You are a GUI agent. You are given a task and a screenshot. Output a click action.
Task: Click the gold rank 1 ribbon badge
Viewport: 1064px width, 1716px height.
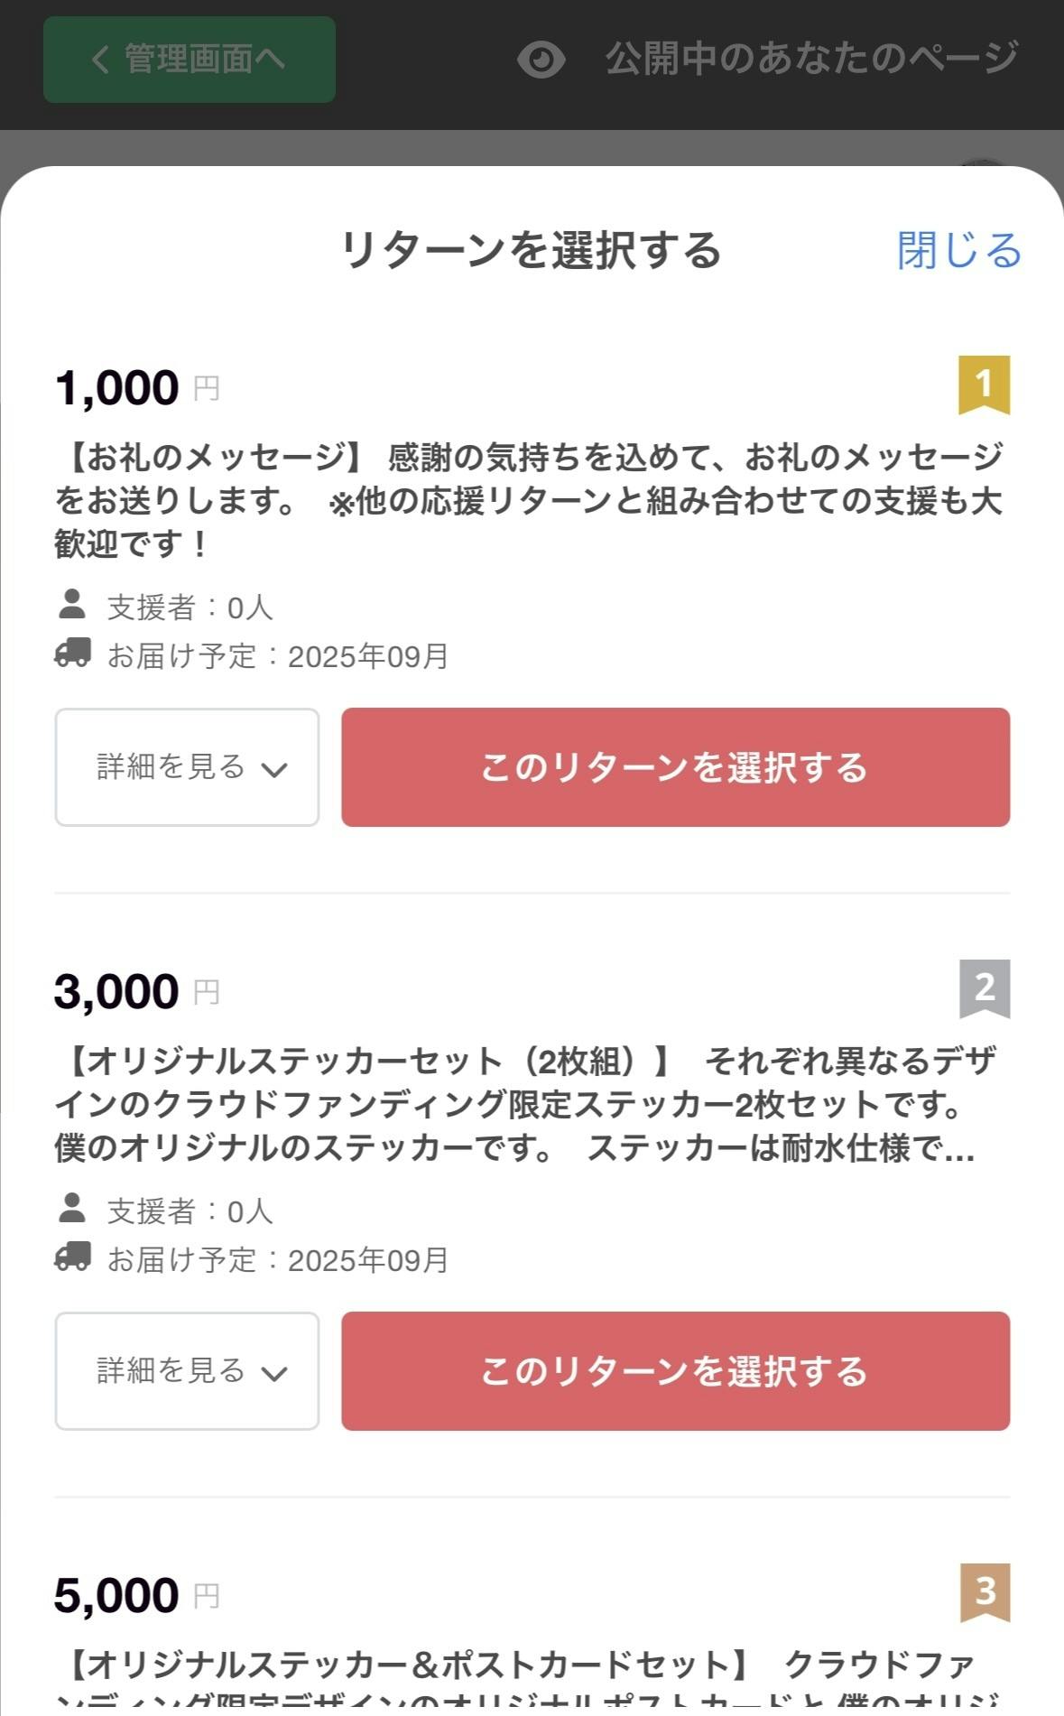point(984,385)
